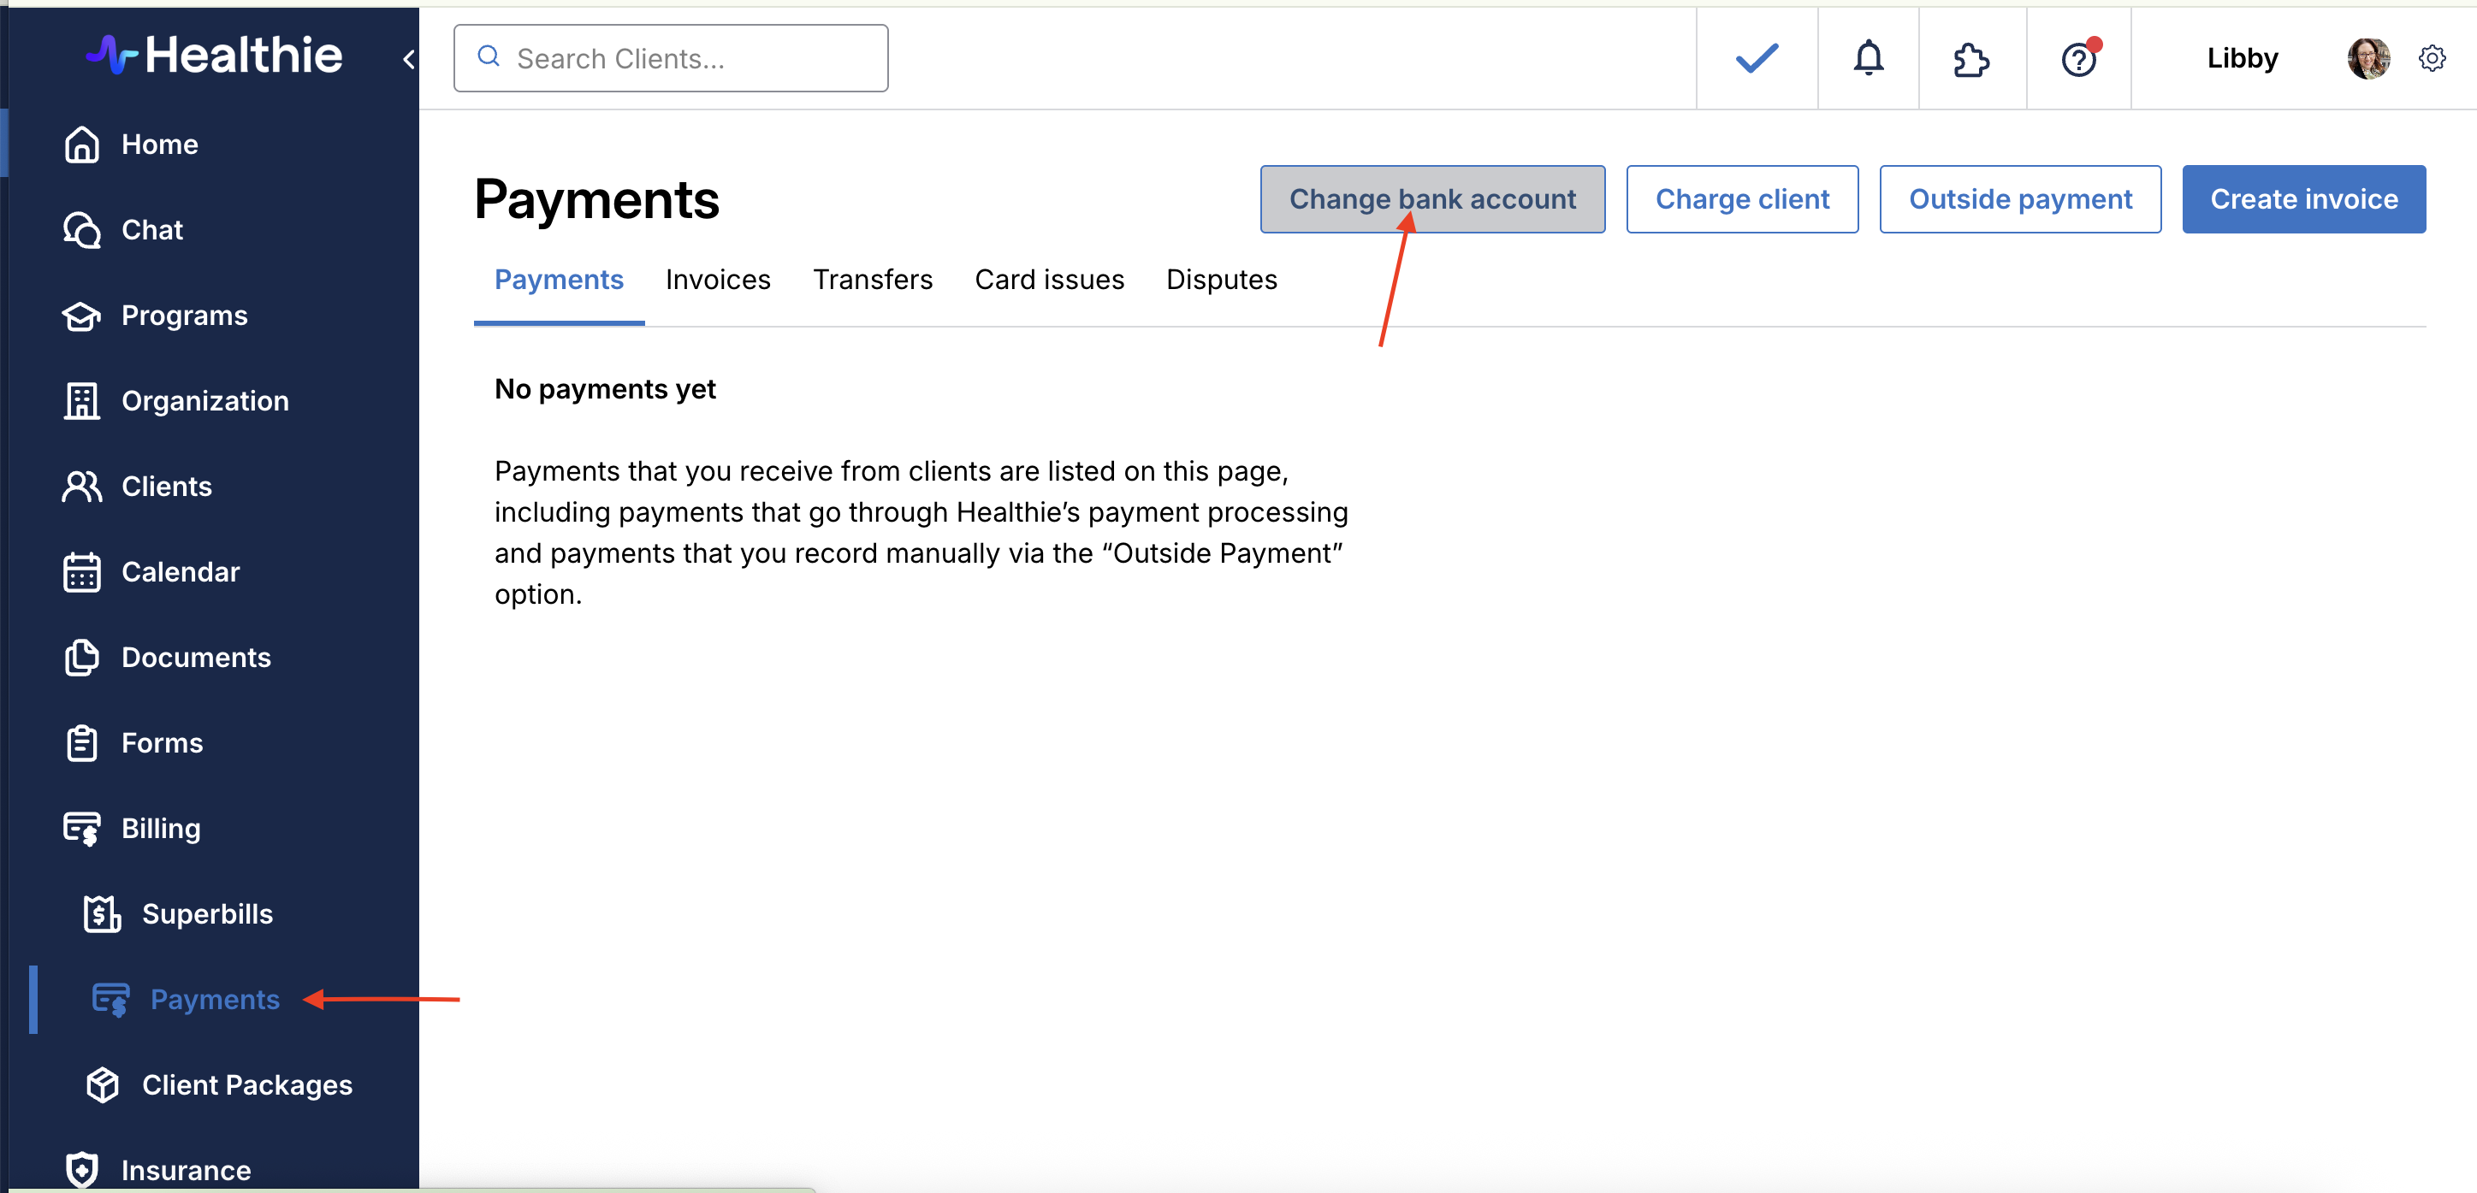Open Chat from the sidebar icon
The width and height of the screenshot is (2477, 1193).
tap(82, 230)
